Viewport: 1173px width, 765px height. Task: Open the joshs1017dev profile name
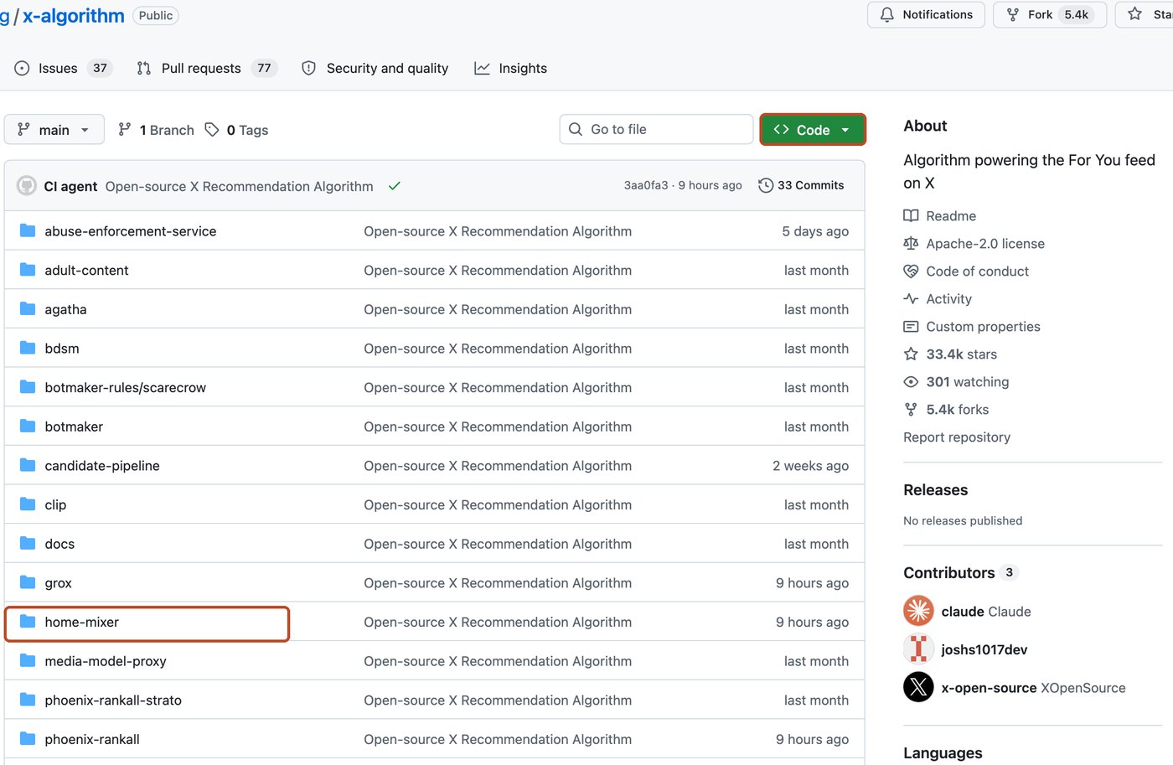click(x=984, y=650)
